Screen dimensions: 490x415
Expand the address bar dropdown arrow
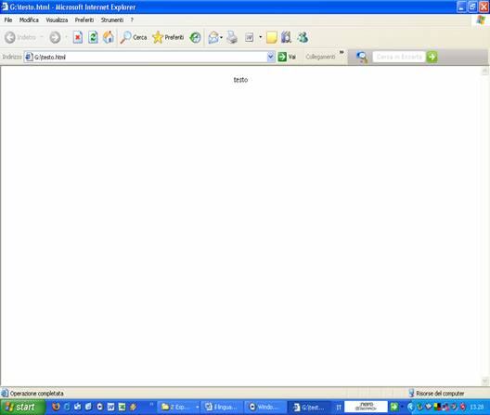pyautogui.click(x=271, y=57)
